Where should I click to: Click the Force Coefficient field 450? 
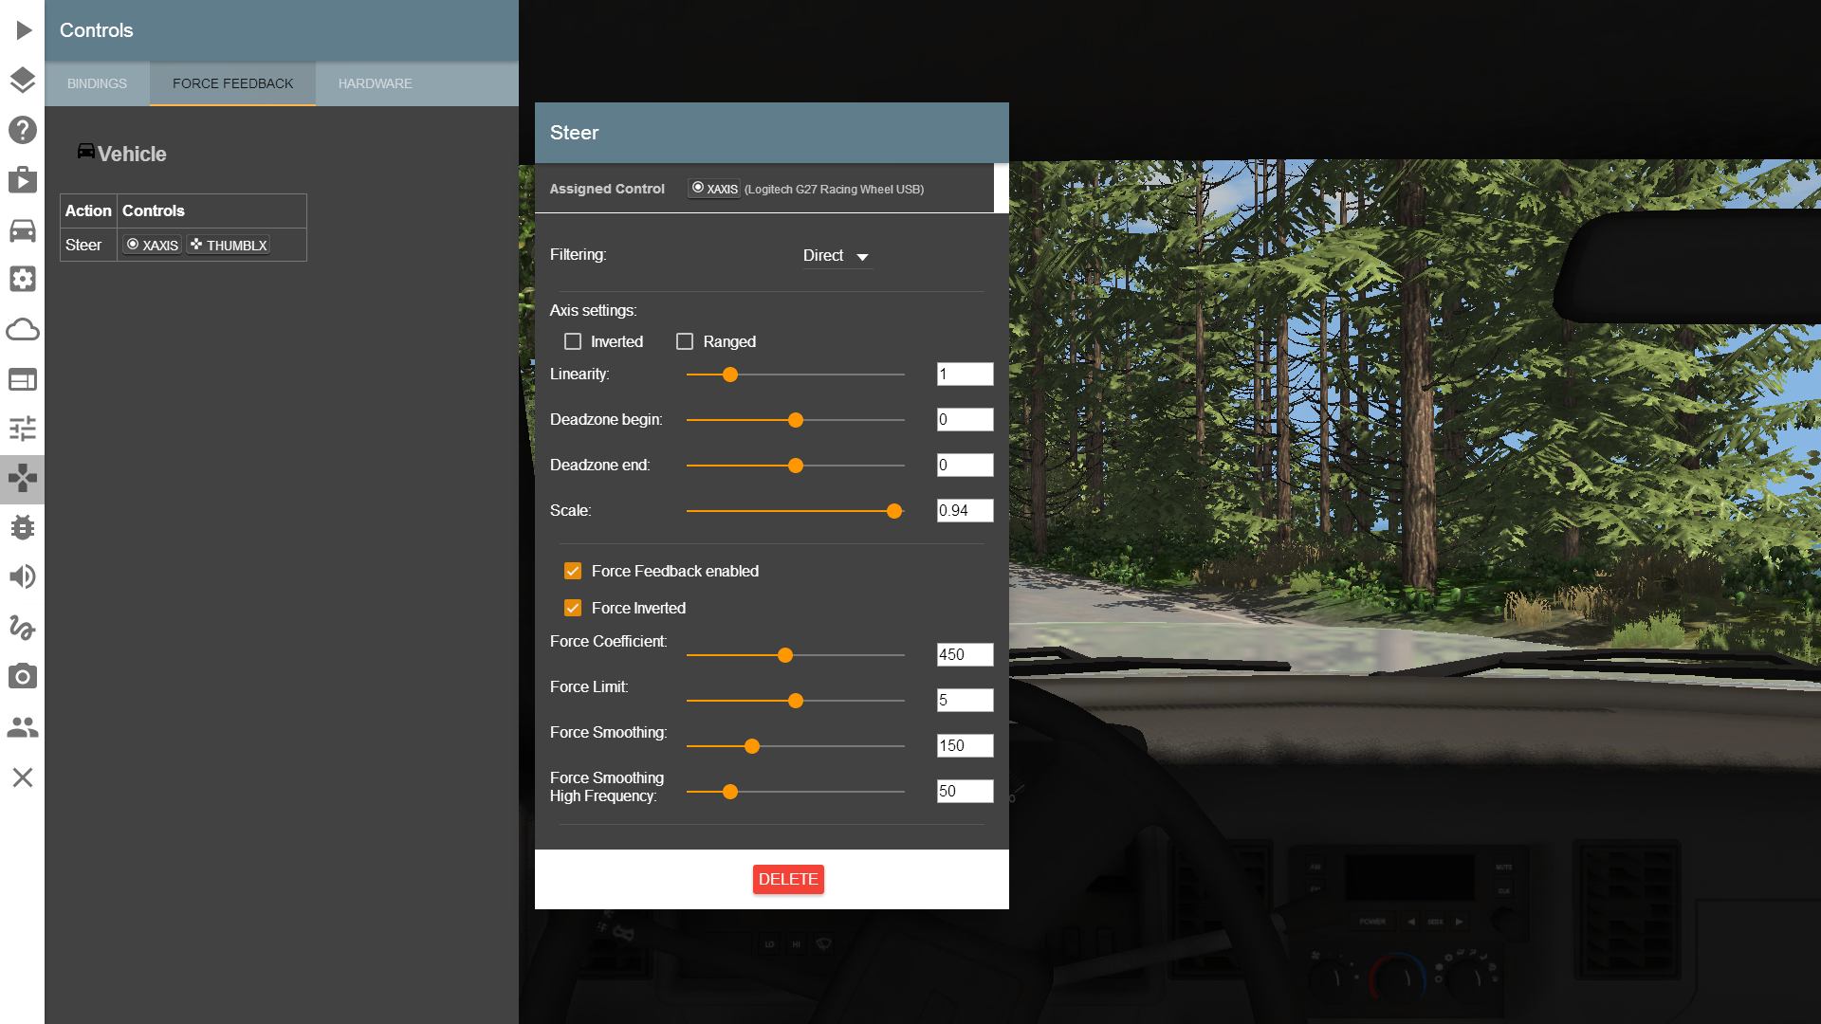click(x=965, y=654)
